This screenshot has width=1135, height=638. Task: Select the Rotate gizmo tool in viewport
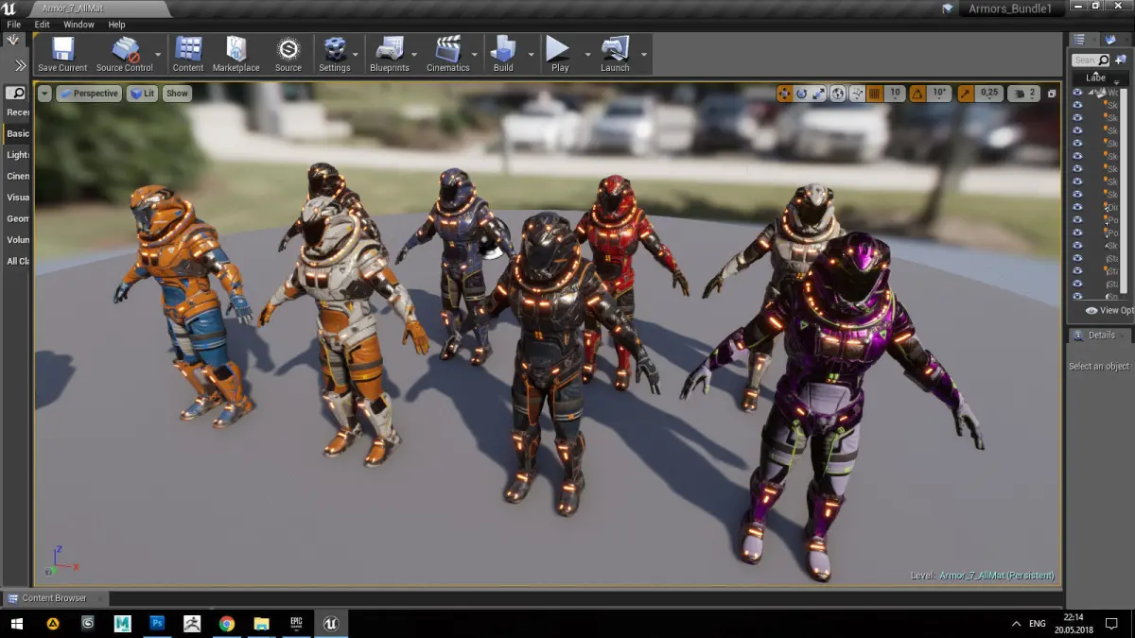click(x=802, y=94)
